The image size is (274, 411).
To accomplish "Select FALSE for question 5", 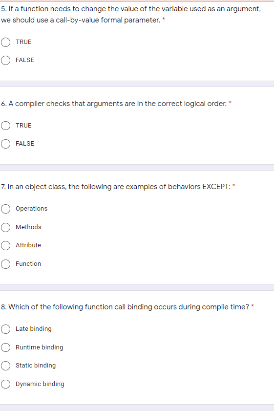I will pos(5,60).
